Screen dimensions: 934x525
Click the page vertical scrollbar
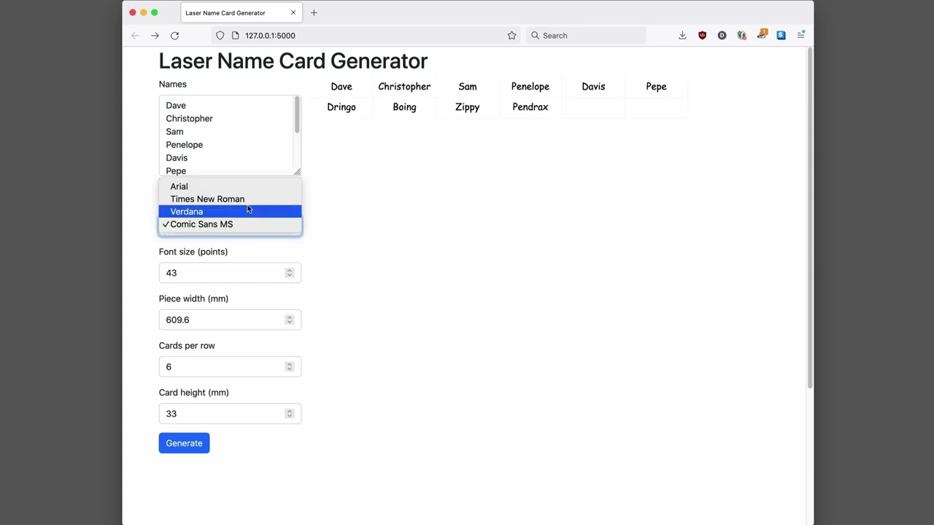tap(809, 219)
